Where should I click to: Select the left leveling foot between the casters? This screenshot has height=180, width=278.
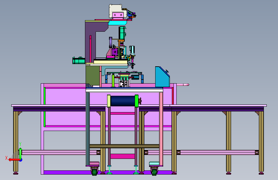[x=109, y=170]
